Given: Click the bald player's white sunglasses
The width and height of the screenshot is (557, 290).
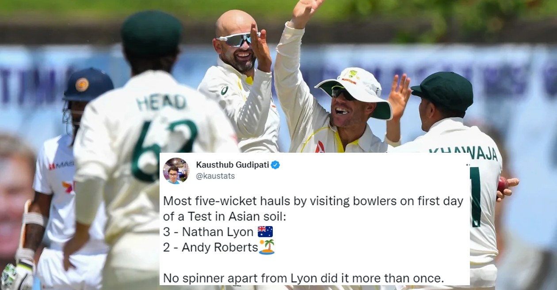Looking at the screenshot, I should coord(237,40).
